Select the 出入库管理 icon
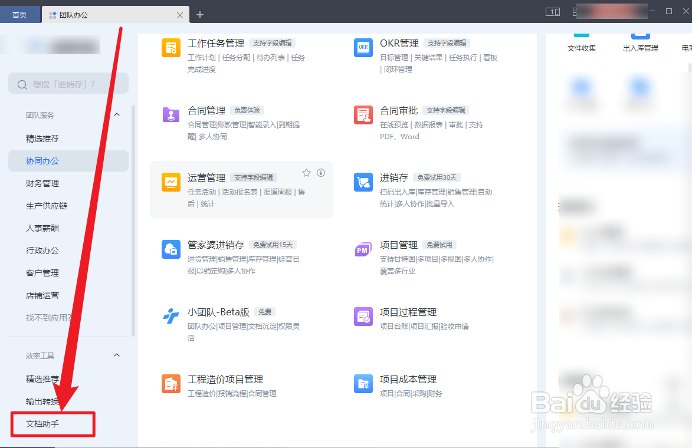 640,37
